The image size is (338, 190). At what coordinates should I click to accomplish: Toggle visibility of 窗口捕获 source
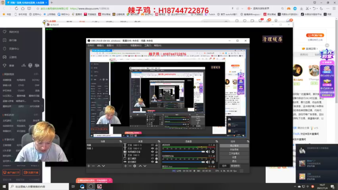[153, 159]
